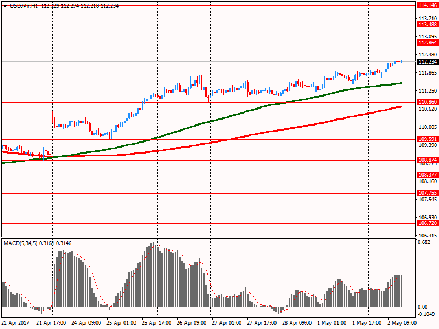Screen dimensions: 439x329
Task: Click the 24 Apr 09:00 time label
Action: (86, 323)
